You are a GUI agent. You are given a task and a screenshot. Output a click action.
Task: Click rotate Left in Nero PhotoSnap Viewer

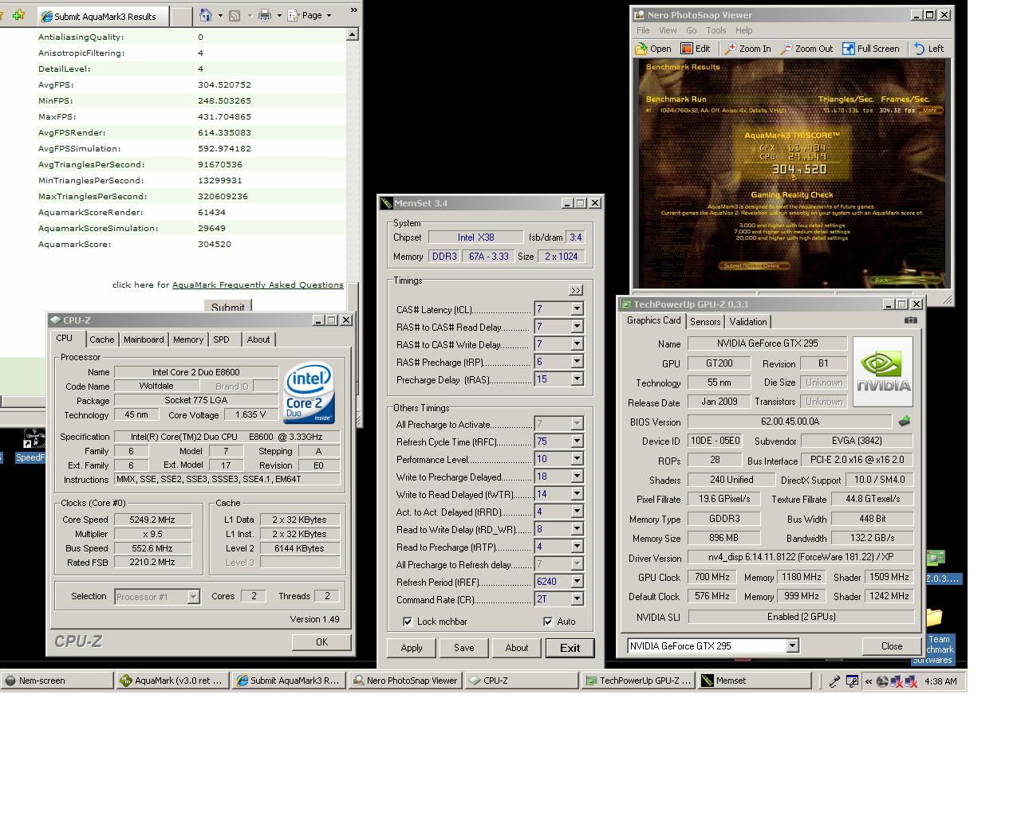[x=929, y=49]
